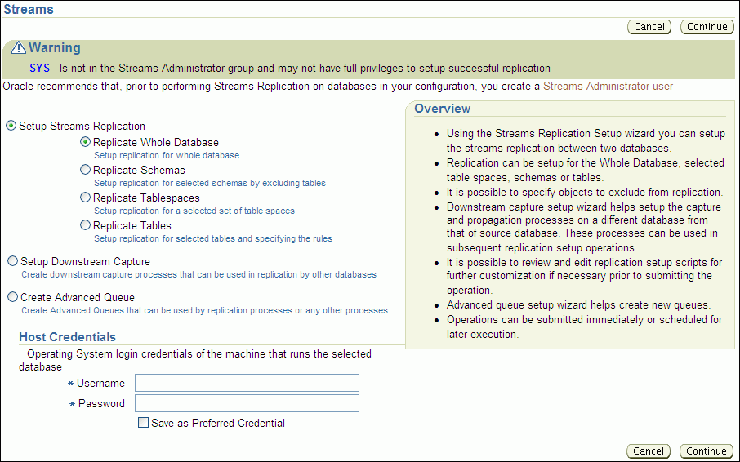The image size is (740, 462).
Task: Select the Replicate Tables radio button
Action: pyautogui.click(x=86, y=225)
